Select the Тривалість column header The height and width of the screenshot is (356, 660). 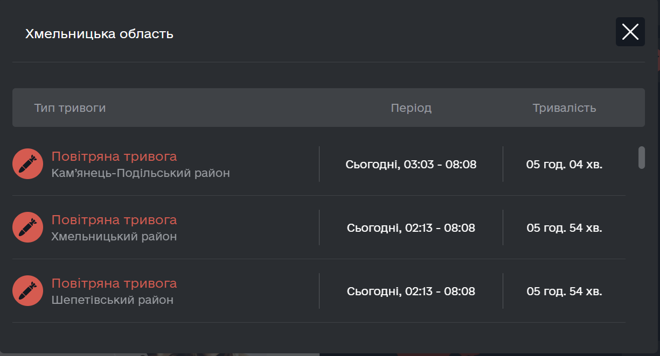(x=564, y=108)
